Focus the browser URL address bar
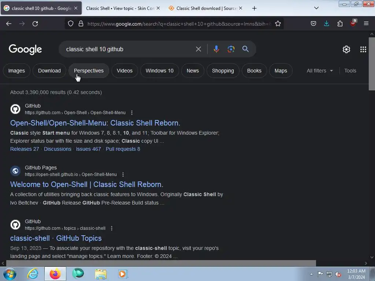Screen dimensions: 375x281 [179, 24]
